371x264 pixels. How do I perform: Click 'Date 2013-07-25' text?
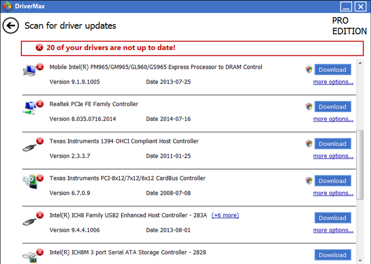point(168,82)
